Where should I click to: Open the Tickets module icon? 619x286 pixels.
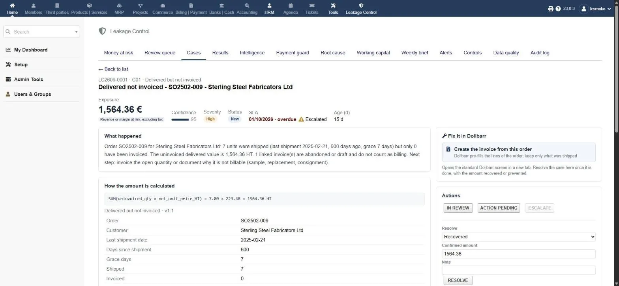click(312, 6)
